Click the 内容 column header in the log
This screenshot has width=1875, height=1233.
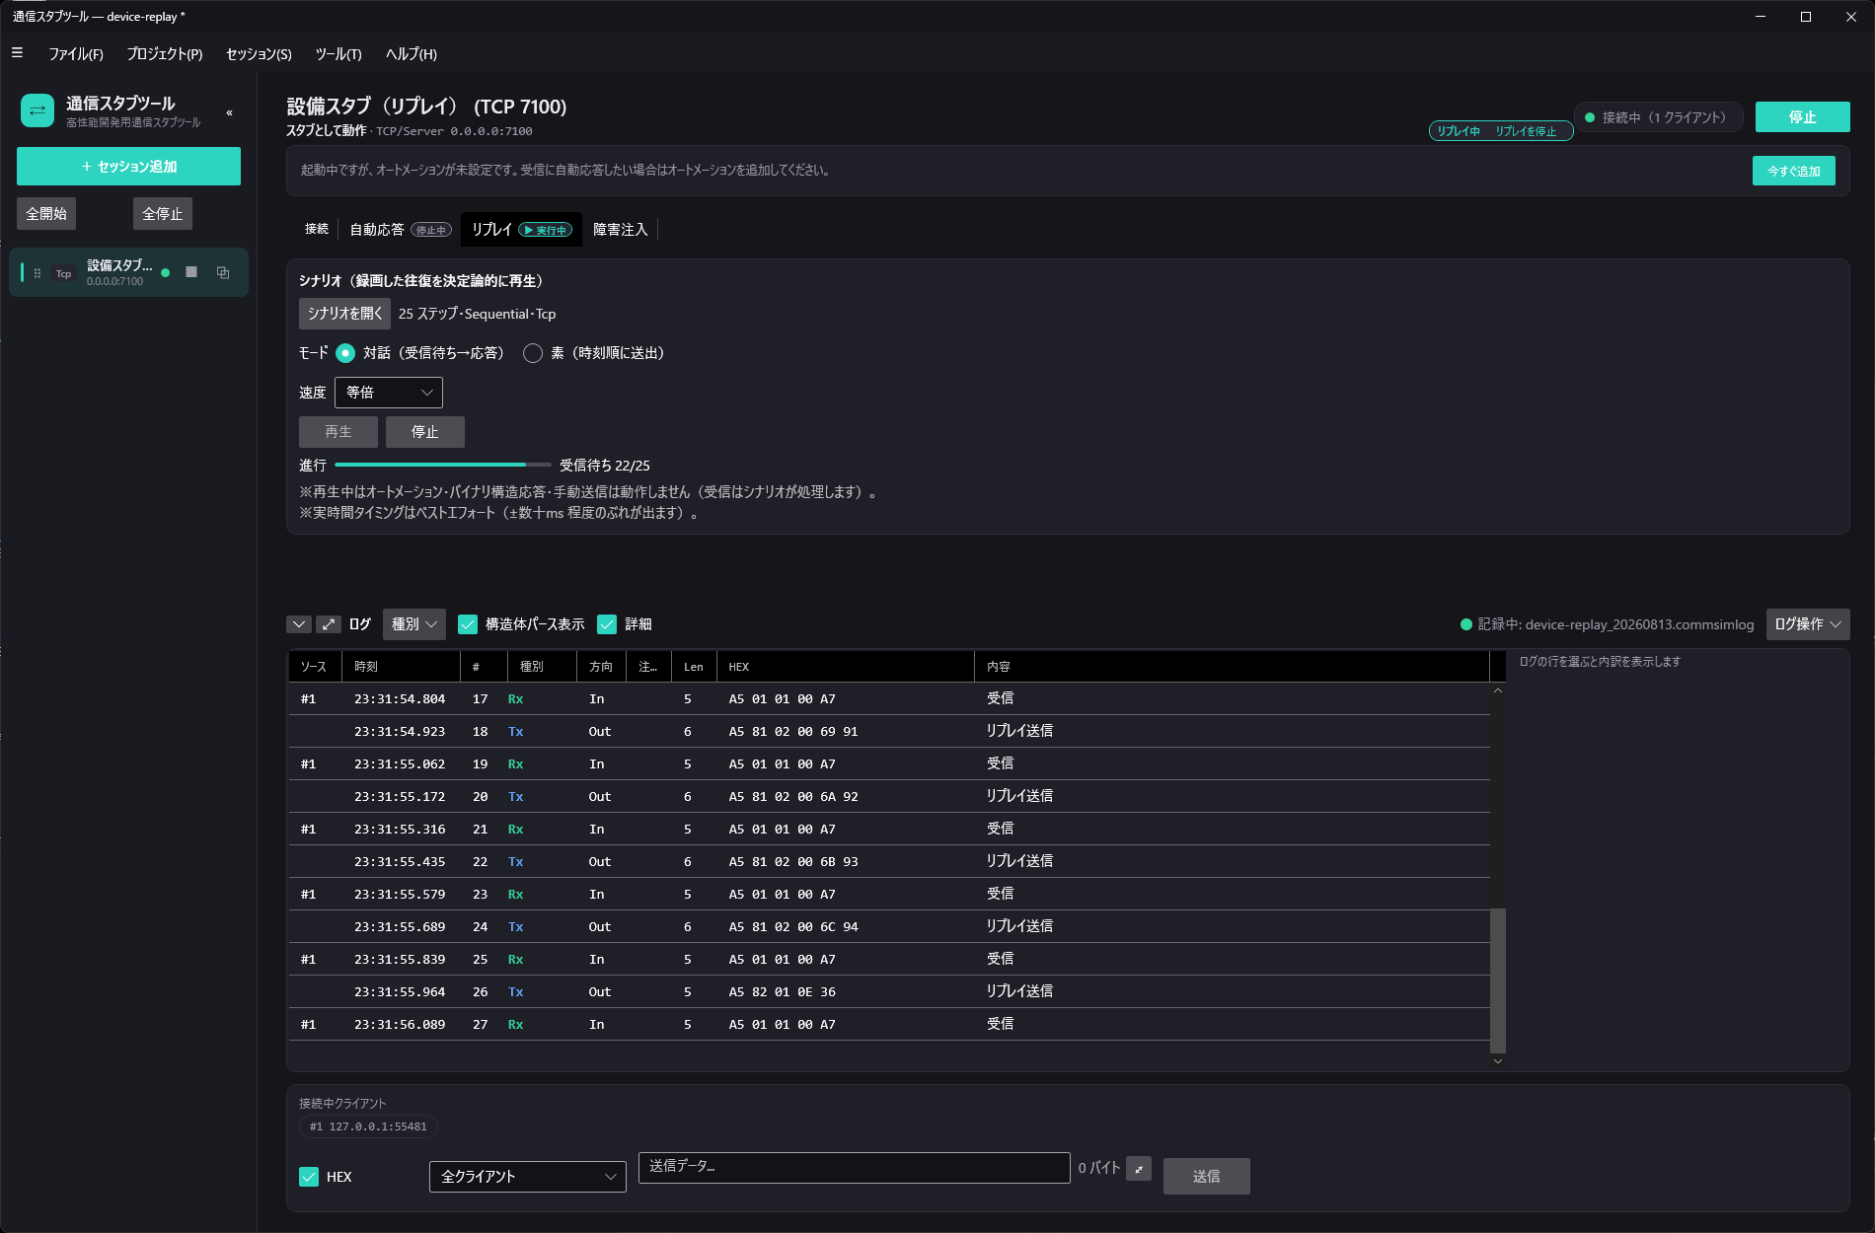click(x=1232, y=667)
